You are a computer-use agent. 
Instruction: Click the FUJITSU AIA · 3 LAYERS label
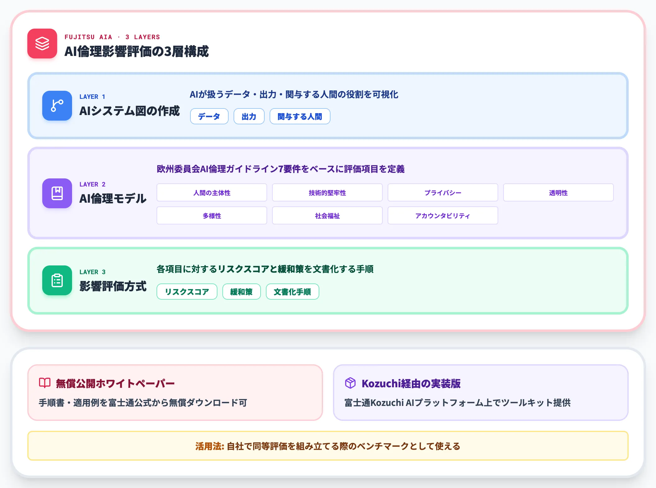[112, 37]
